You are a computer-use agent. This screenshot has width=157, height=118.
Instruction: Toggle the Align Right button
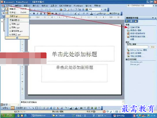56,13
